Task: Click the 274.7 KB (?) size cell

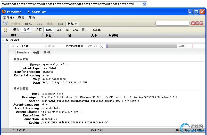Action: 96,46
